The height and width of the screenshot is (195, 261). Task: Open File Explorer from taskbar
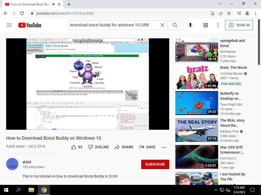pyautogui.click(x=31, y=190)
